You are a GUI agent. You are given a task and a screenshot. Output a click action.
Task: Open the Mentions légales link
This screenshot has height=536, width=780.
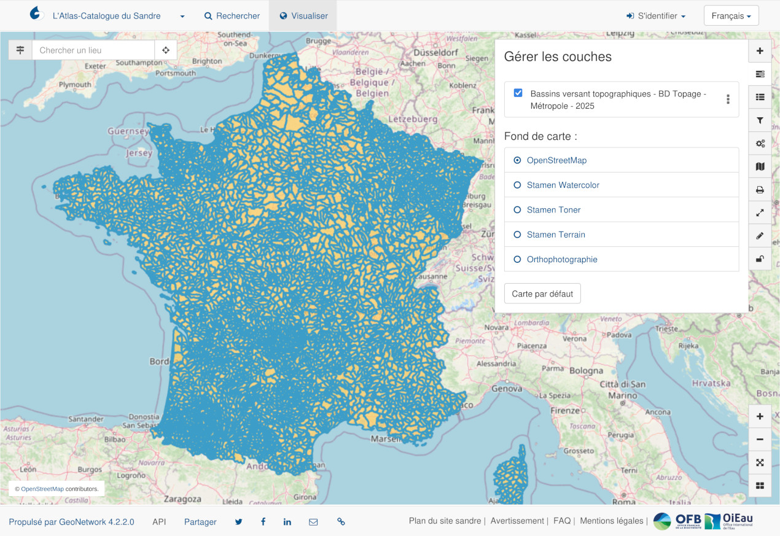[612, 521]
